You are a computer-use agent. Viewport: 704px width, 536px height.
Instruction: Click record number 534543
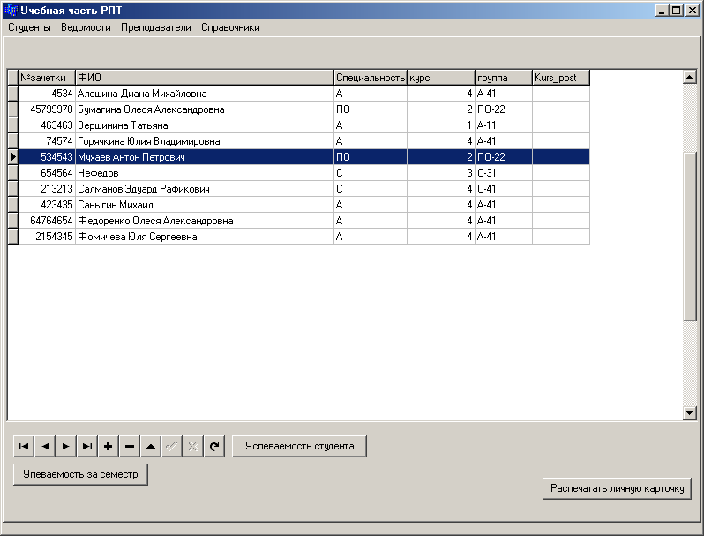pyautogui.click(x=56, y=157)
